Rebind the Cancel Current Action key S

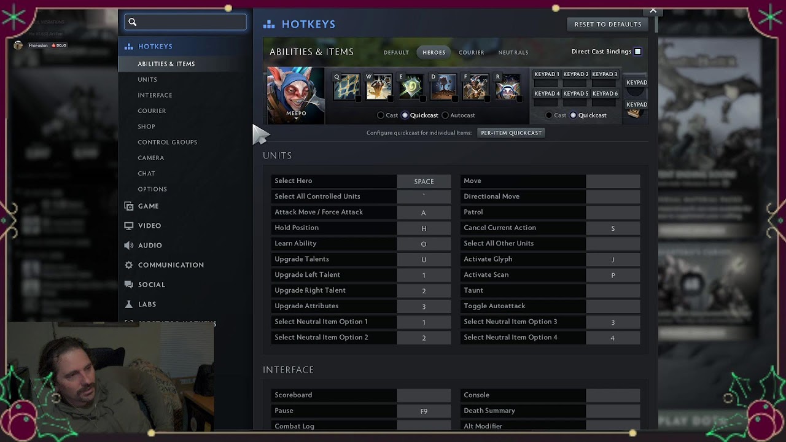613,228
